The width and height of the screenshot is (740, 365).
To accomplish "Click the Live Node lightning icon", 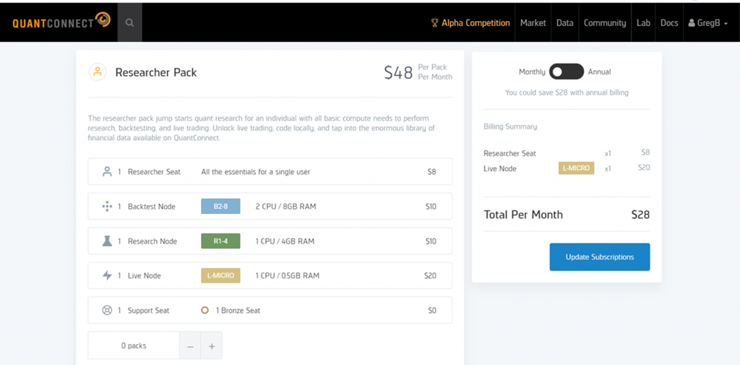I will click(107, 275).
